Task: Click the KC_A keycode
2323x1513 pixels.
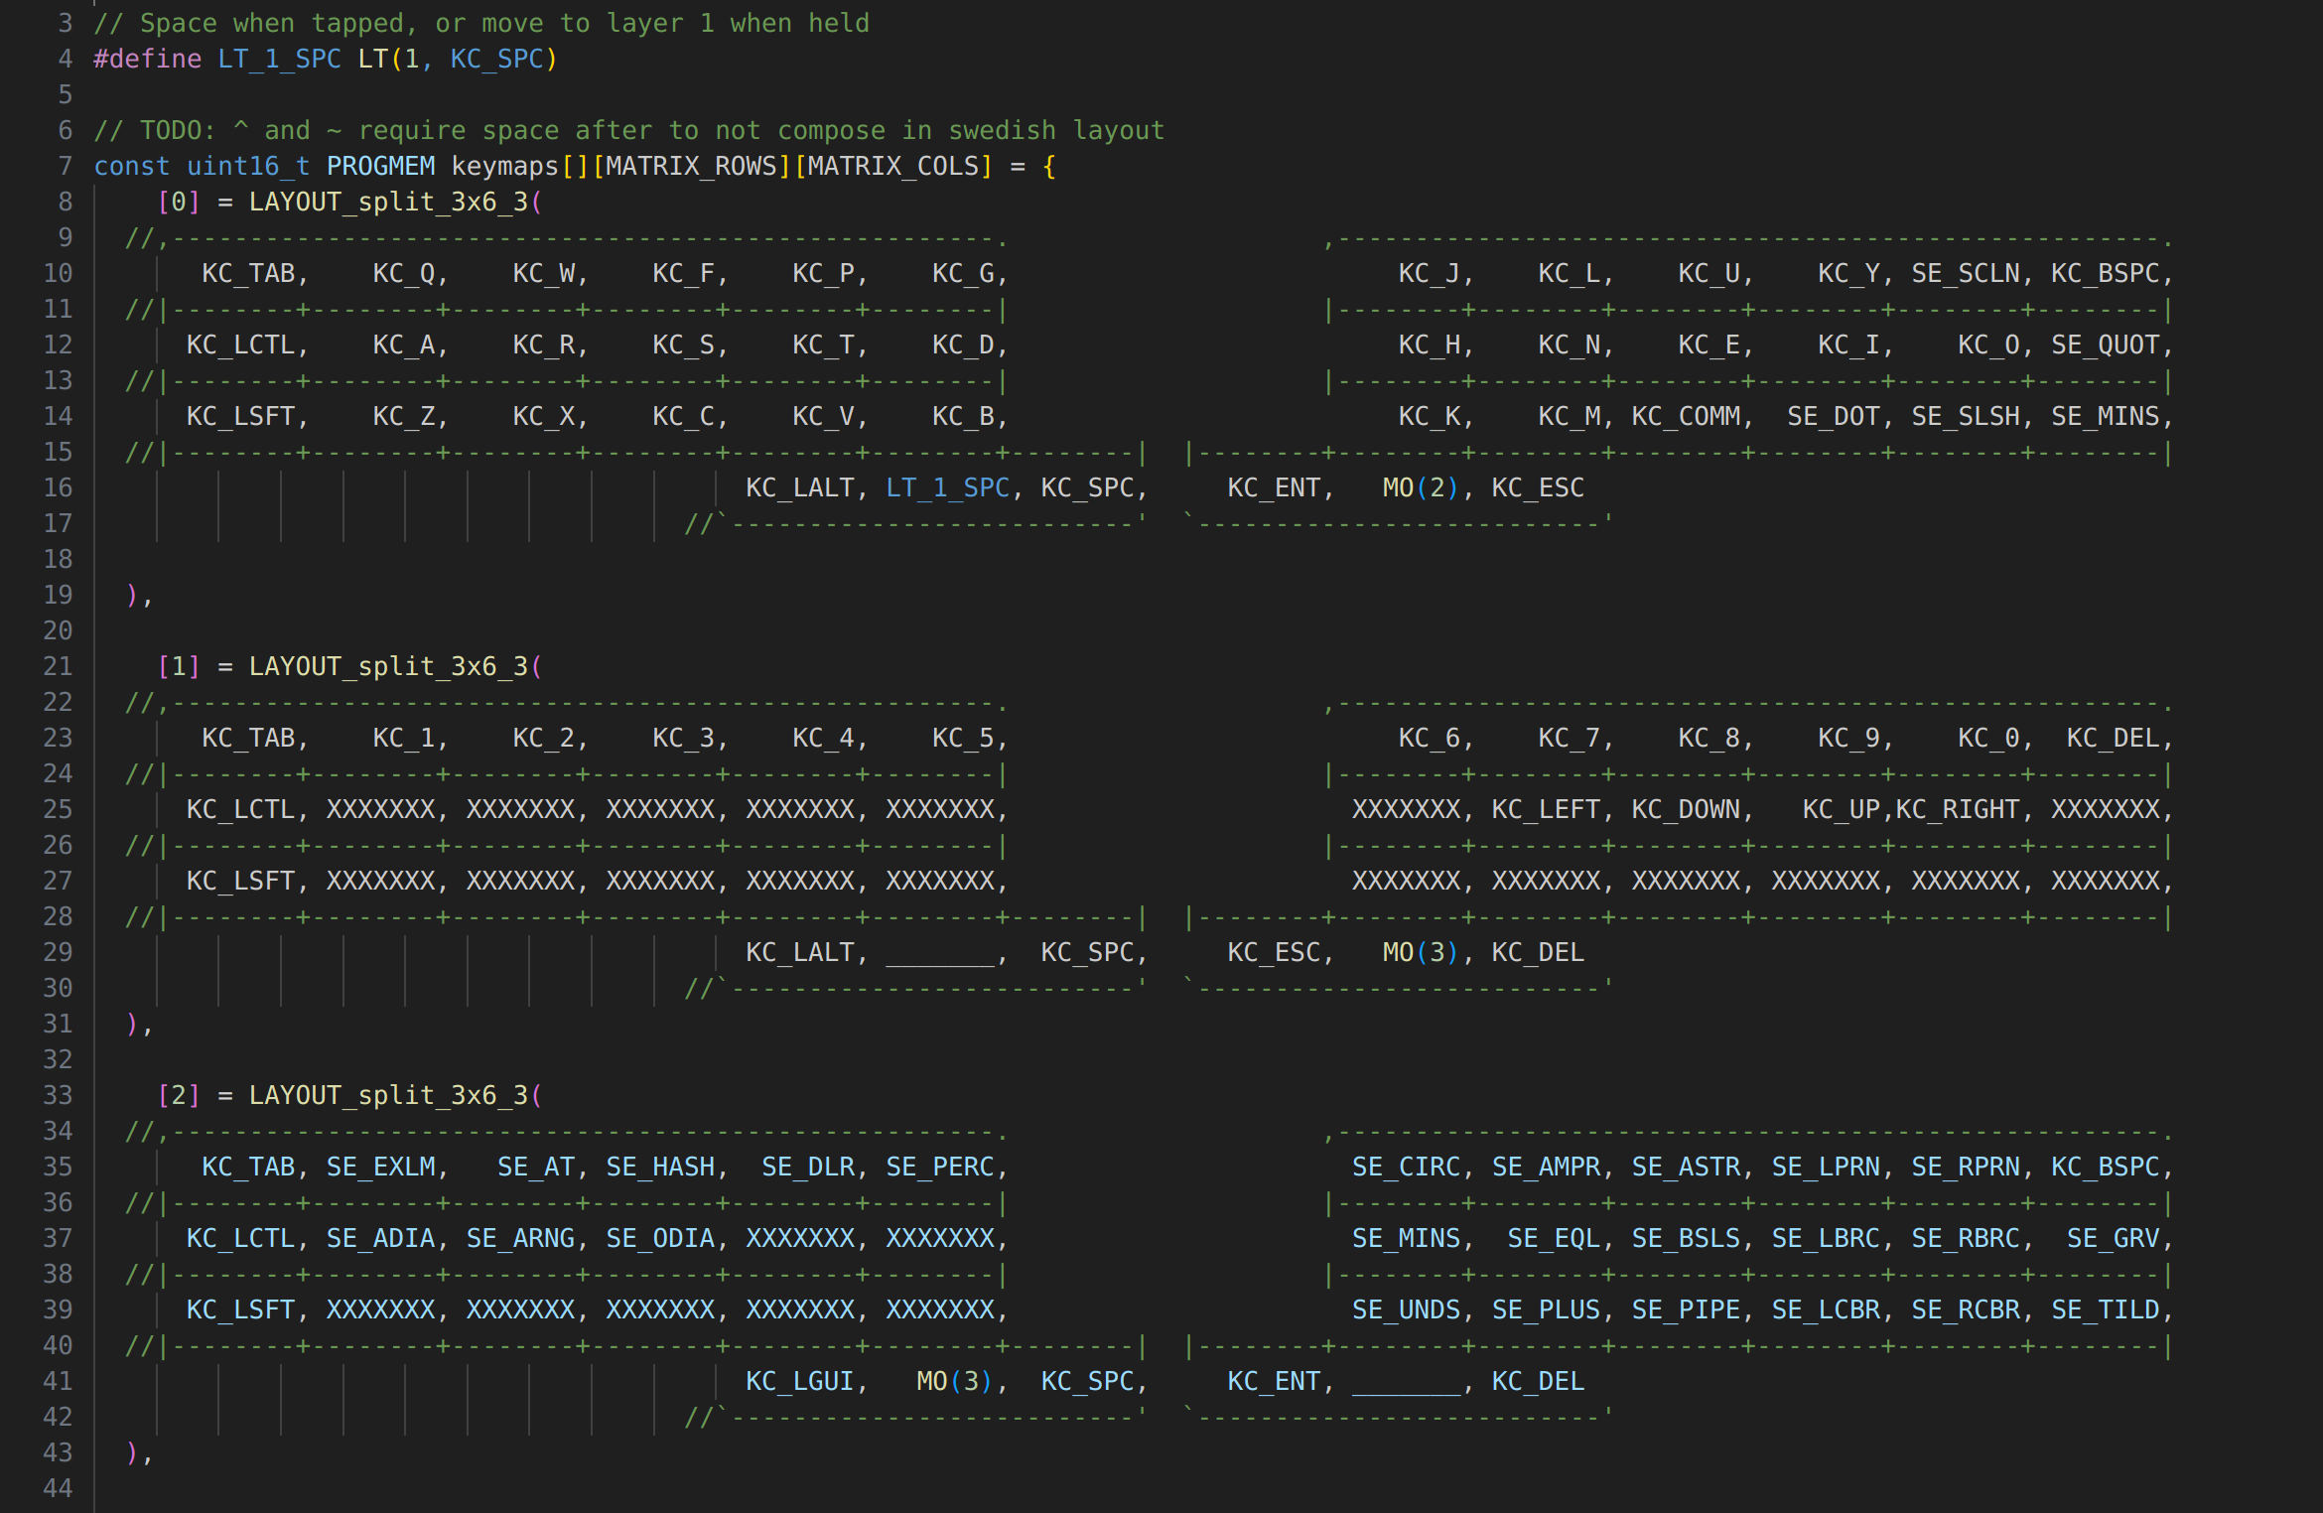Action: [x=403, y=344]
